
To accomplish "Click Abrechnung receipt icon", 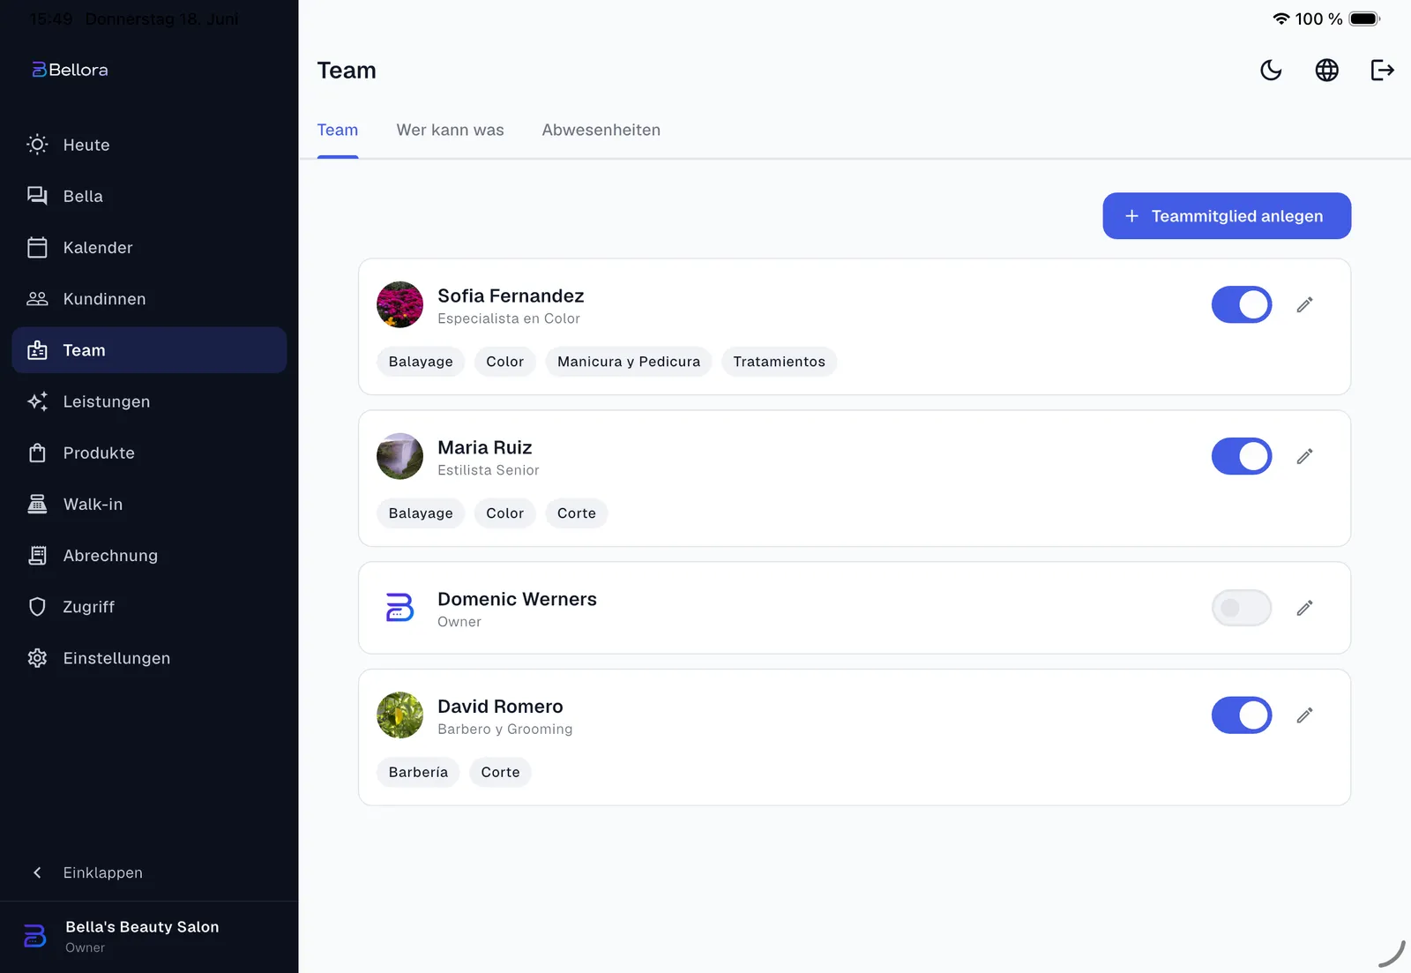I will 37,555.
